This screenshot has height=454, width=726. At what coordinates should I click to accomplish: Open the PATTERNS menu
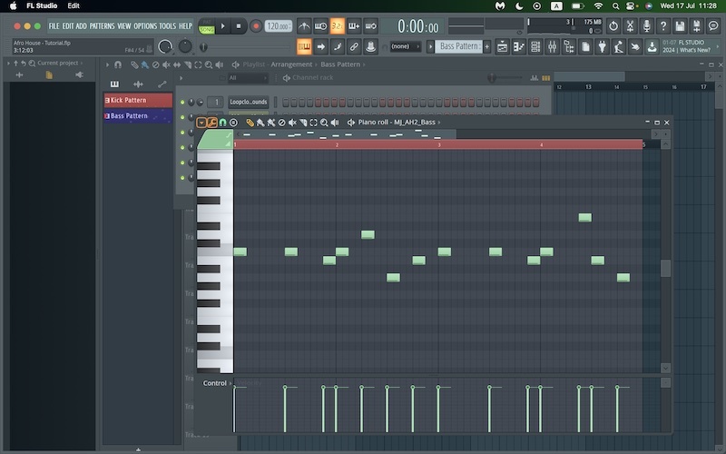point(102,26)
